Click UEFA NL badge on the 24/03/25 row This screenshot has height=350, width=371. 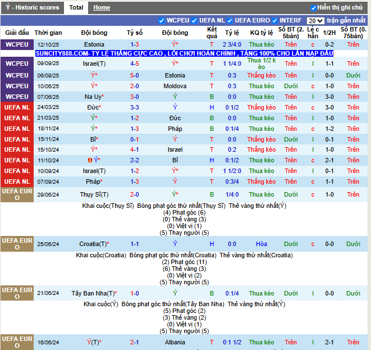(x=17, y=107)
